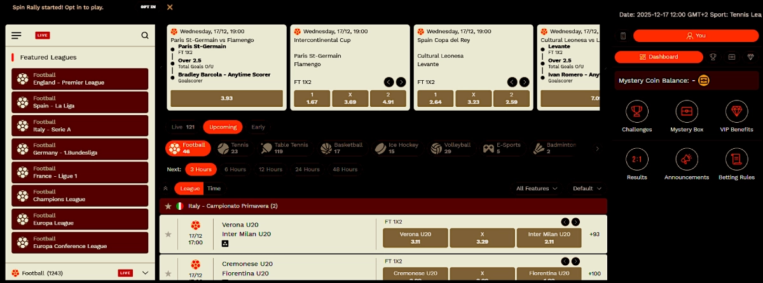Open France - Ligue 1 featured league
The image size is (763, 283).
tap(79, 172)
